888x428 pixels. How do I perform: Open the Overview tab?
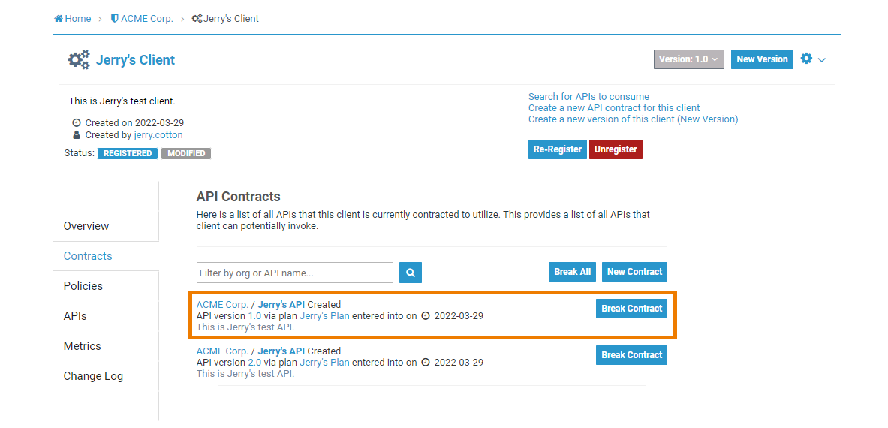86,226
